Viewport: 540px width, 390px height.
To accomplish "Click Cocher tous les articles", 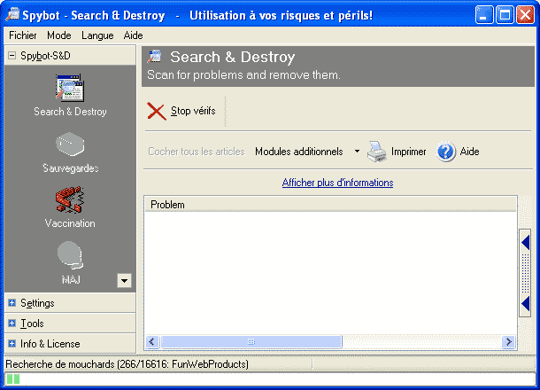I will point(197,152).
